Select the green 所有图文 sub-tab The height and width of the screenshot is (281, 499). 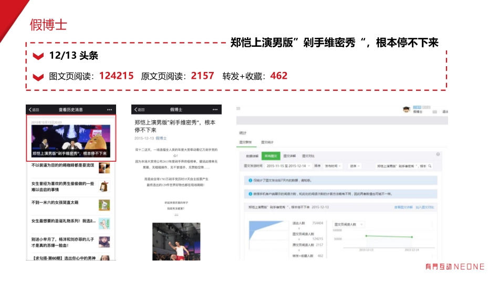coord(271,156)
